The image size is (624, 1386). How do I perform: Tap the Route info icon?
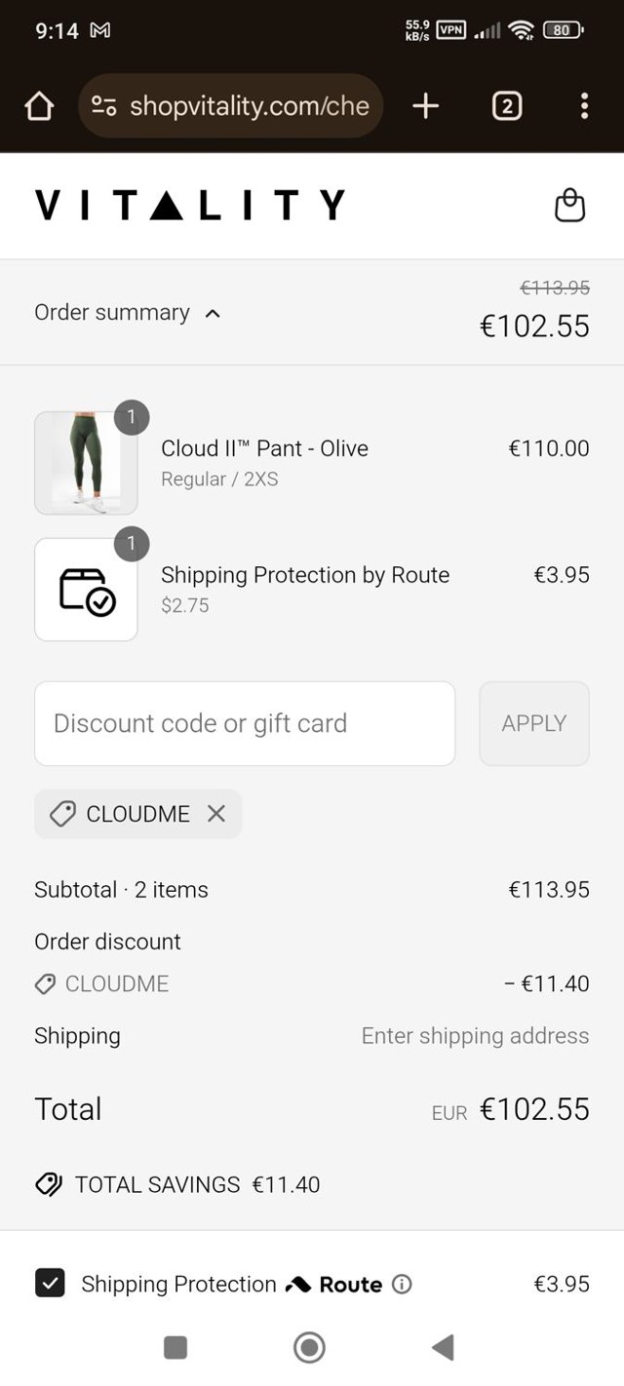coord(402,1285)
